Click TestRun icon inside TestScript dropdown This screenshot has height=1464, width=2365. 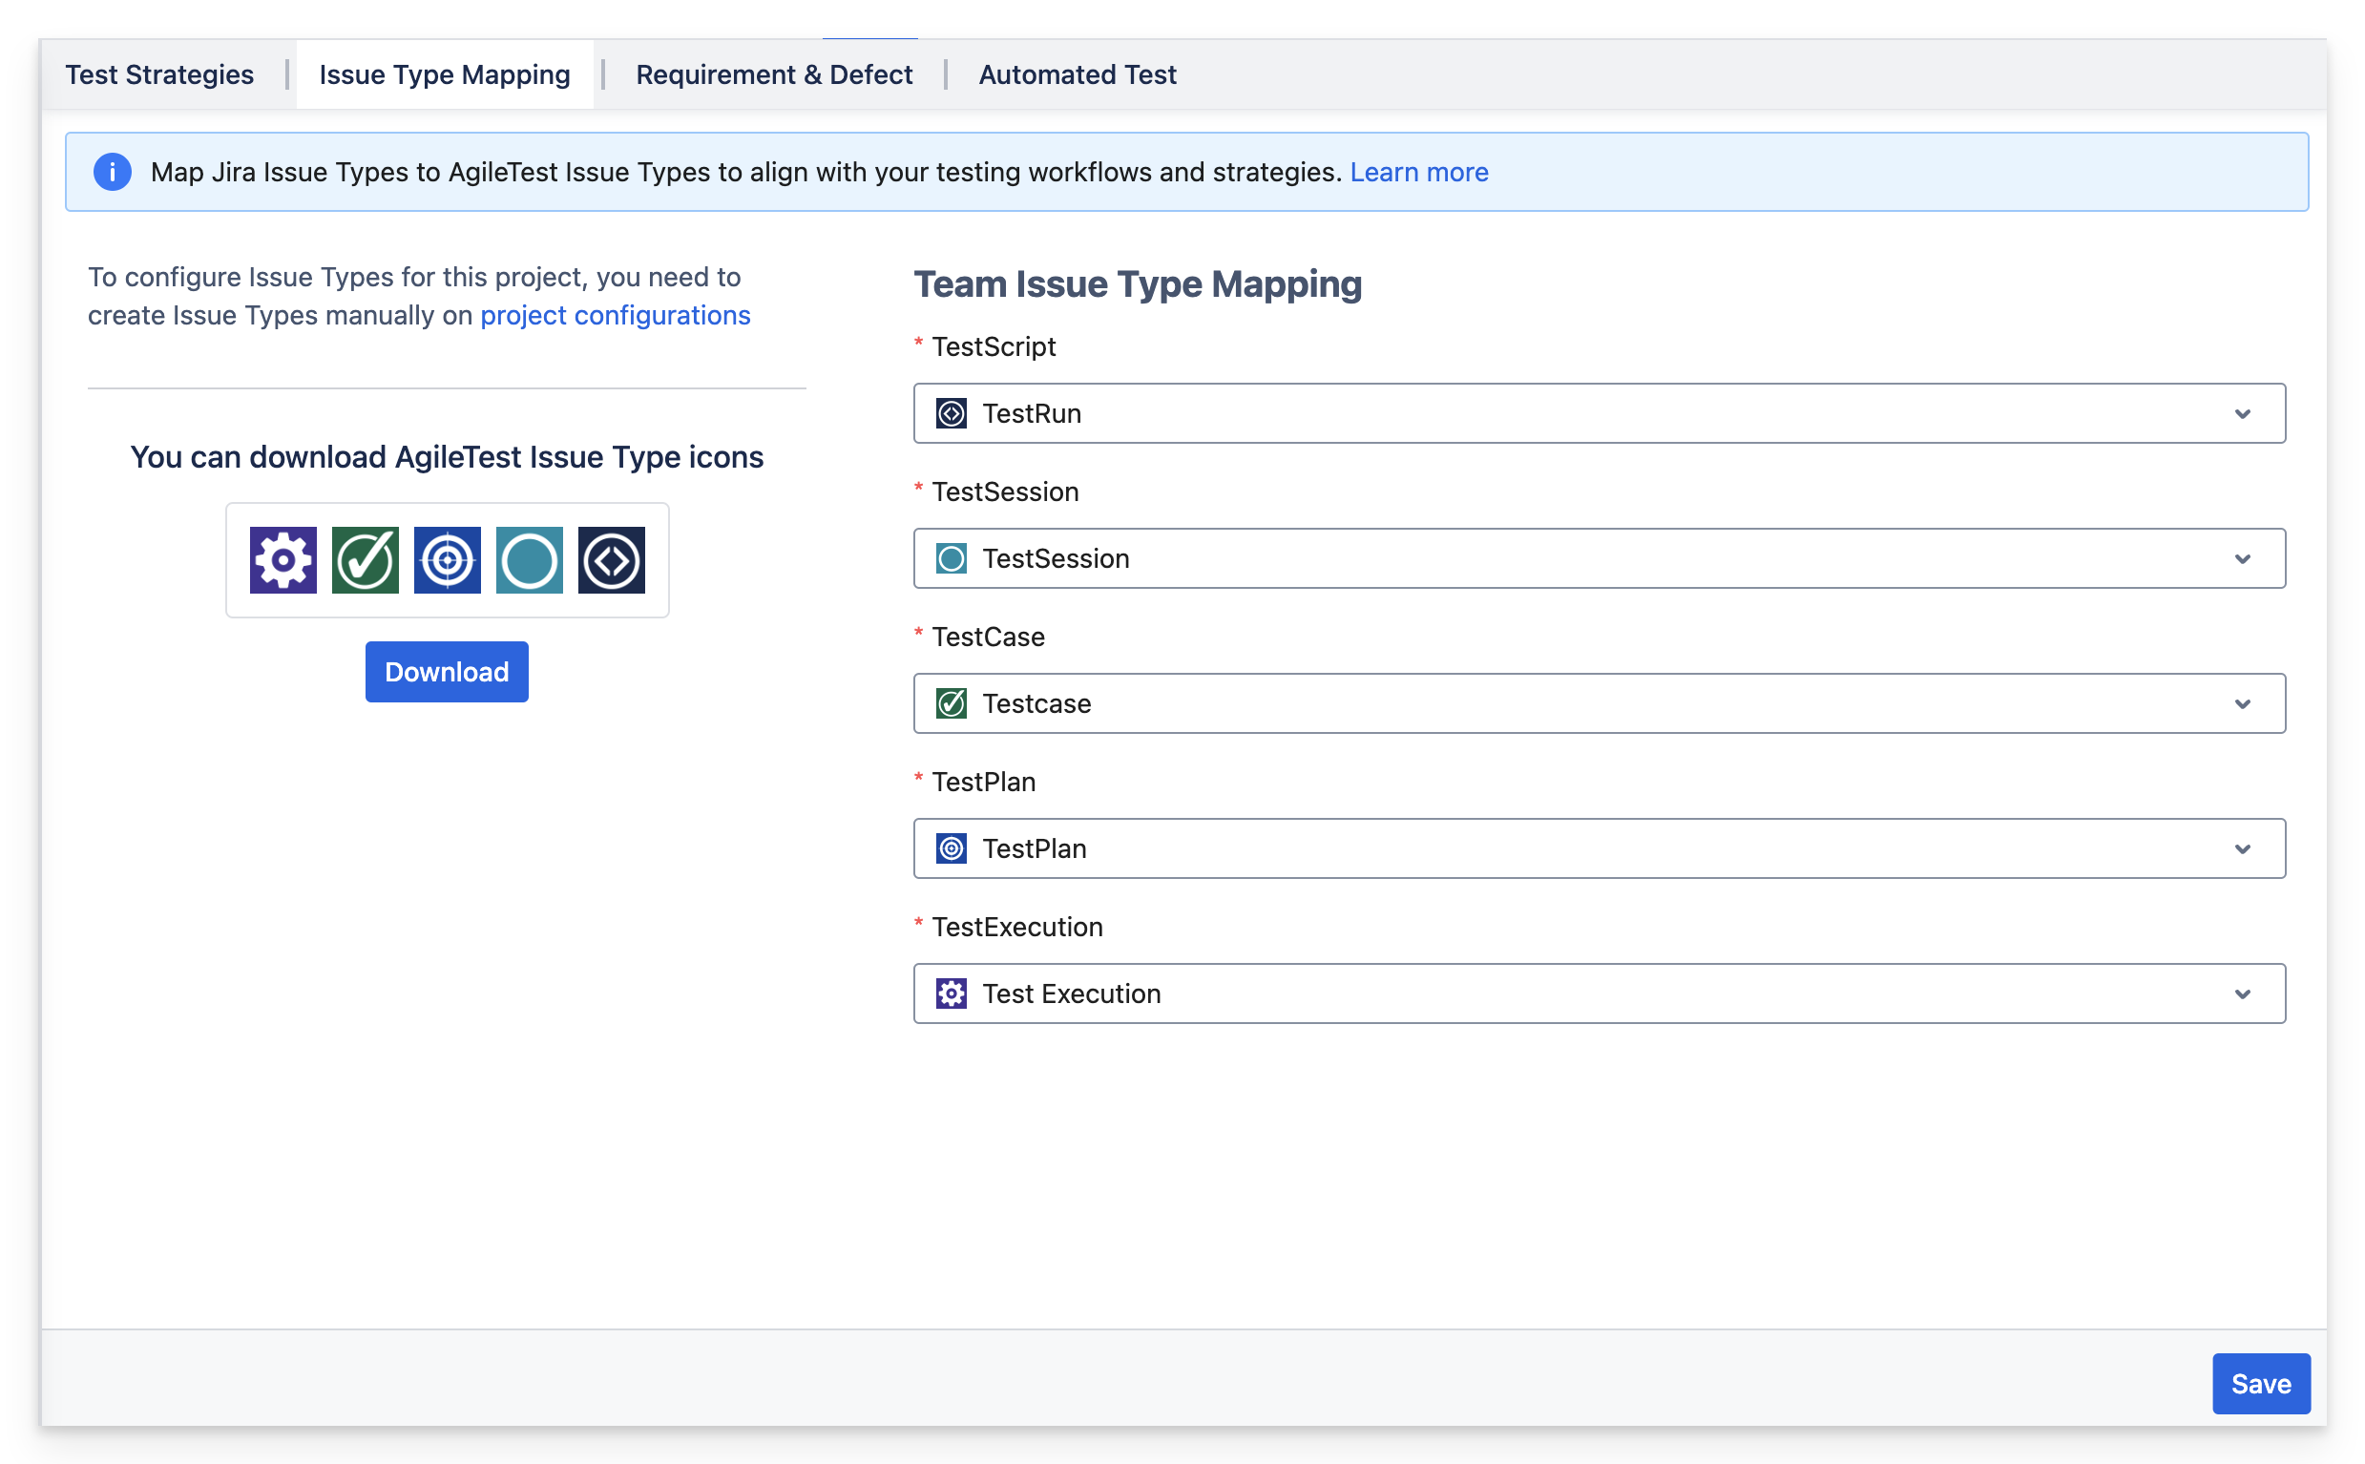[x=952, y=413]
